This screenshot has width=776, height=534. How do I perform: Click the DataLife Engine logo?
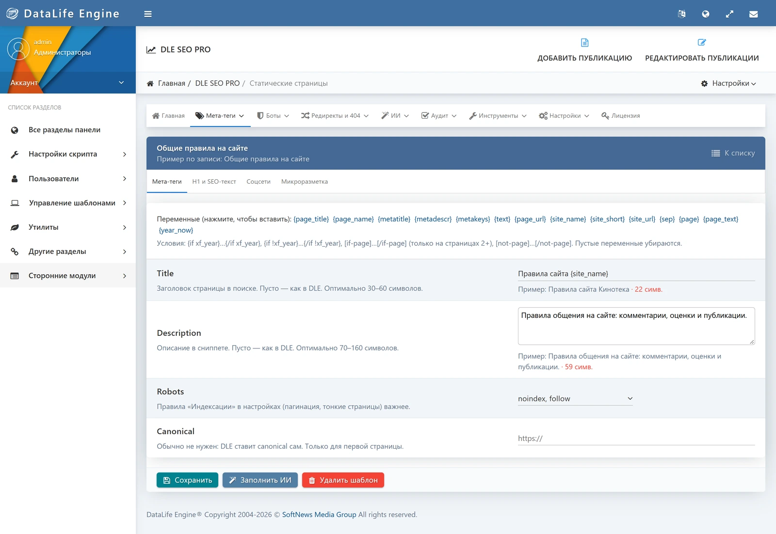coord(63,14)
